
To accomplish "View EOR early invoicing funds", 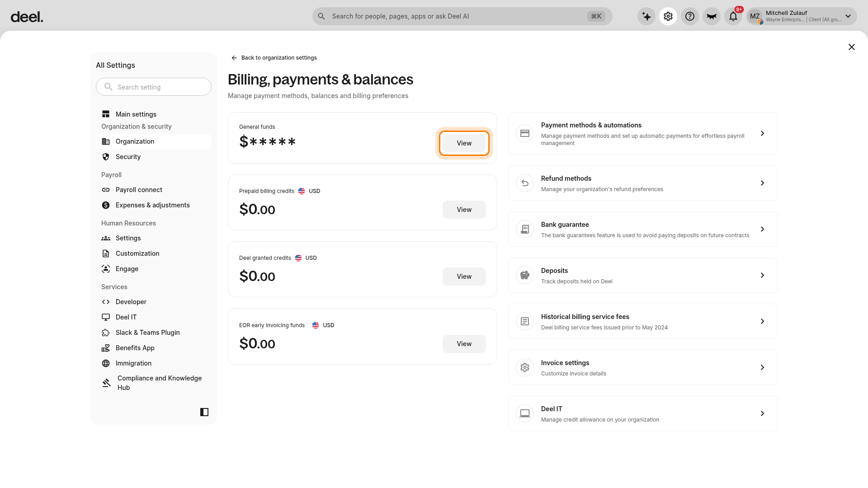I will (x=464, y=344).
